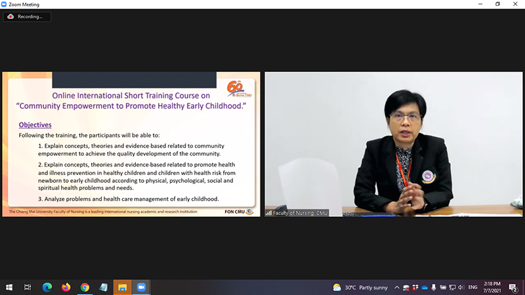Open the notification action center
This screenshot has height=295, width=525.
[515, 287]
